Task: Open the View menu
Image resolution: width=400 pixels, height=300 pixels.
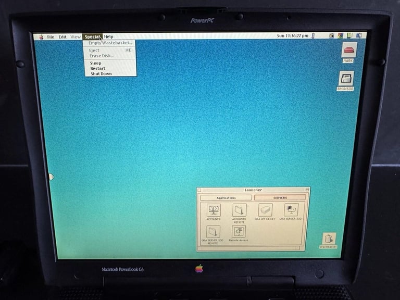Action: [75, 37]
